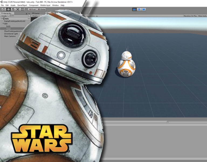The width and height of the screenshot is (207, 162).
Task: Collapse the tuto scene in Hierarchy
Action: click(x=1, y=19)
